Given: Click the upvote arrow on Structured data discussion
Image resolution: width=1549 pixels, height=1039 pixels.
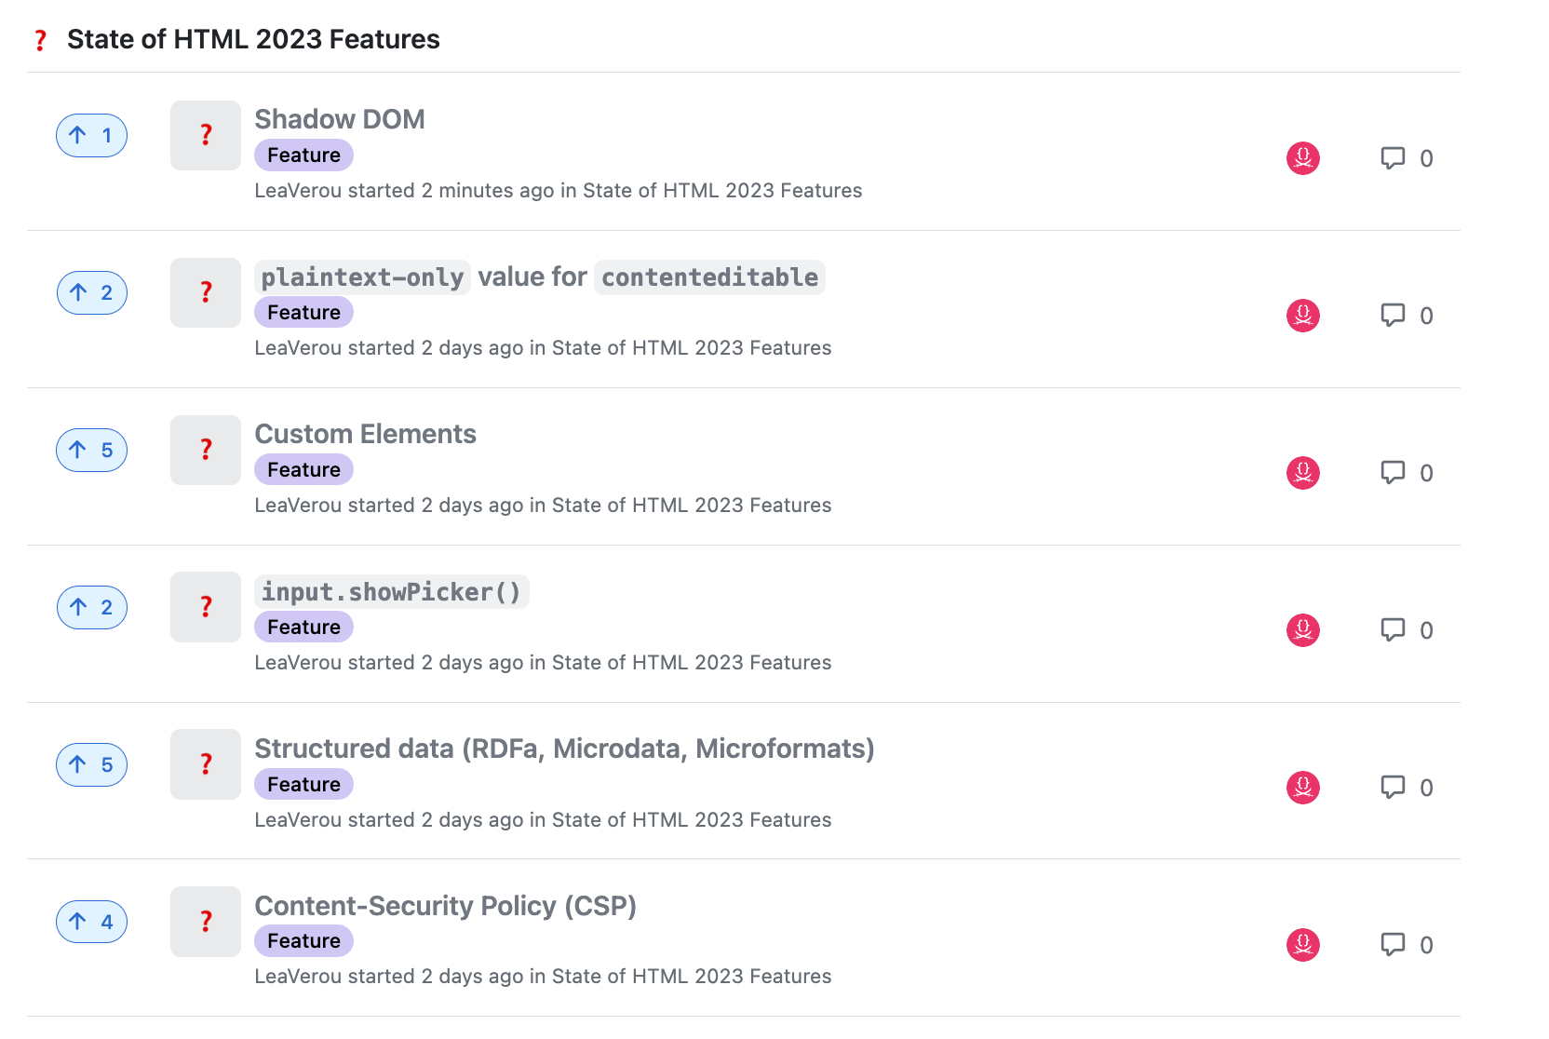Looking at the screenshot, I should click(x=91, y=764).
